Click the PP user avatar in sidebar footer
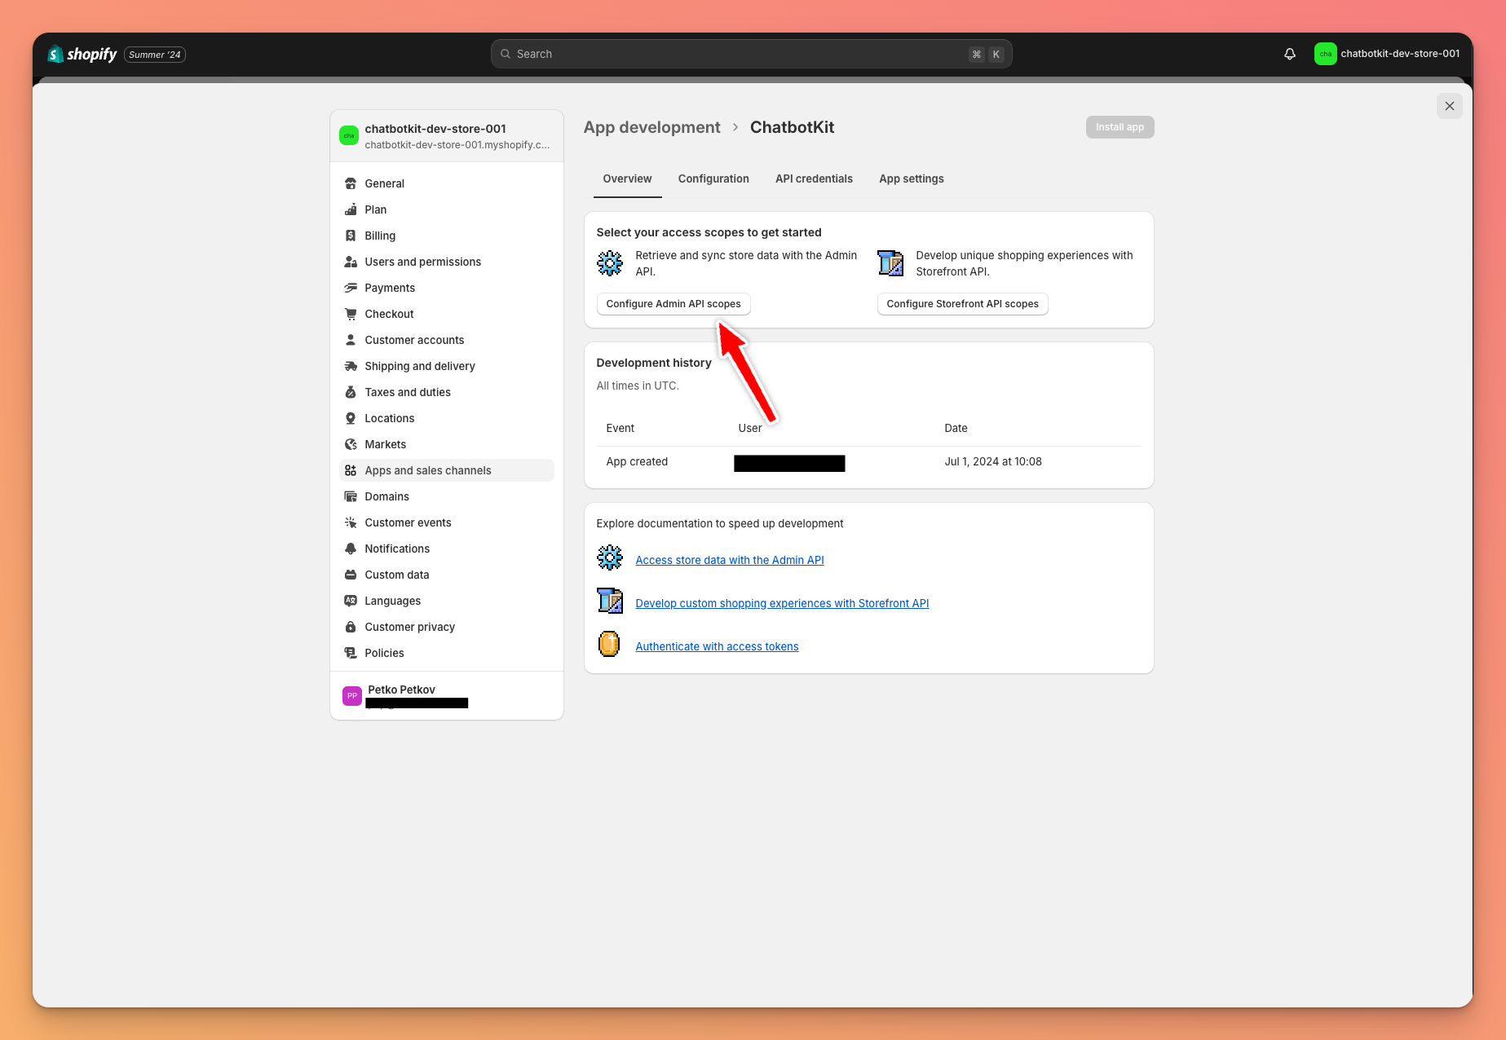1506x1040 pixels. 352,695
